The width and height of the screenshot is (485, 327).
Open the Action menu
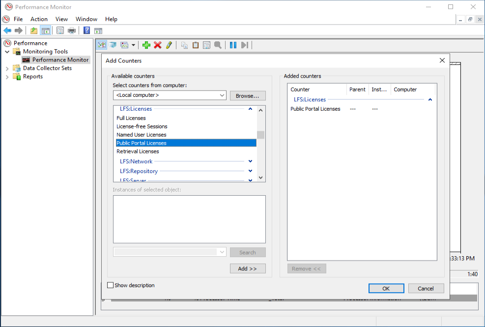point(39,19)
